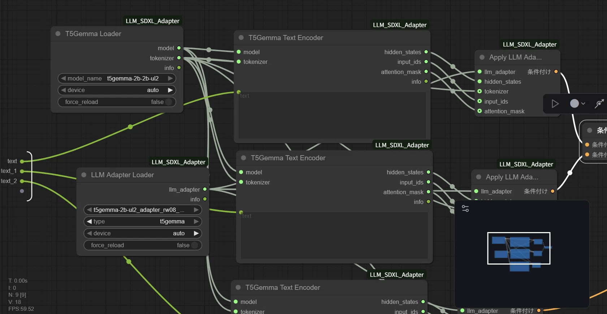Image resolution: width=607 pixels, height=314 pixels.
Task: Select previous model_name with the left arrow
Action: (63, 78)
